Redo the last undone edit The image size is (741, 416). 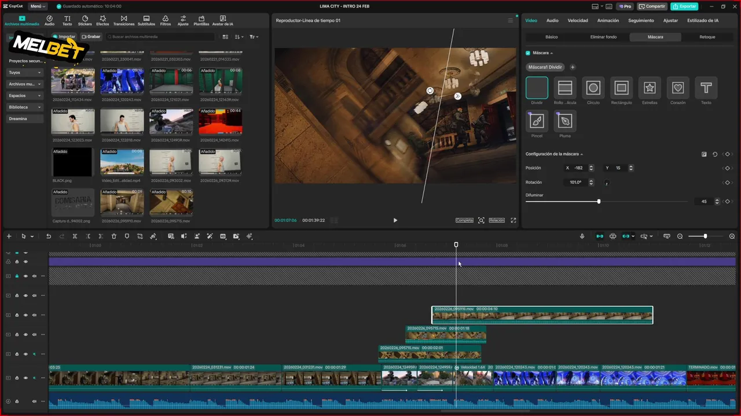pyautogui.click(x=62, y=236)
